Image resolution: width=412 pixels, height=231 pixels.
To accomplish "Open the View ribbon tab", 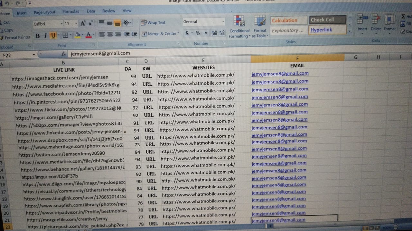I will (x=127, y=11).
